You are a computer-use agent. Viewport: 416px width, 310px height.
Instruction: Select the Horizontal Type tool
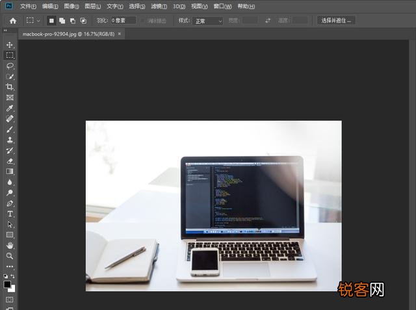(x=10, y=214)
